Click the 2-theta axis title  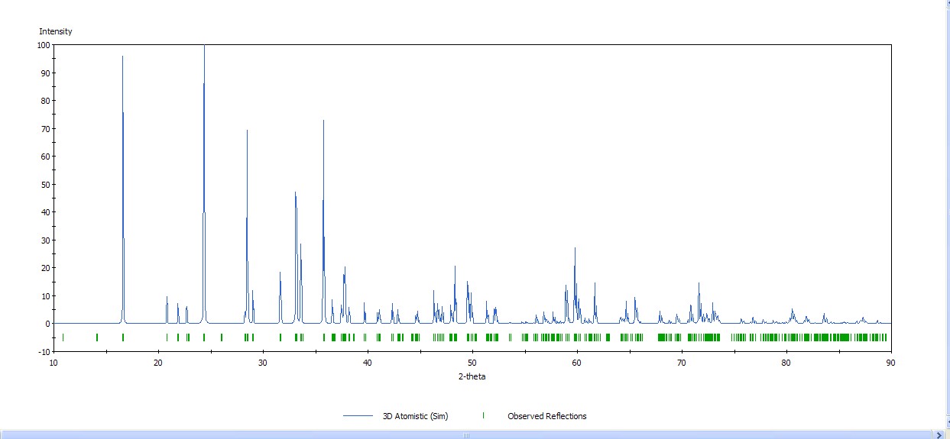(472, 376)
